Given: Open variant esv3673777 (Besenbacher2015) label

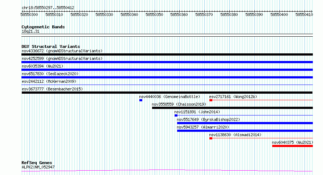Looking at the screenshot, I should point(52,89).
